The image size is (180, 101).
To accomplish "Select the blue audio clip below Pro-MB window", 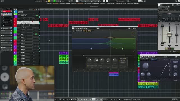I will click(114, 75).
